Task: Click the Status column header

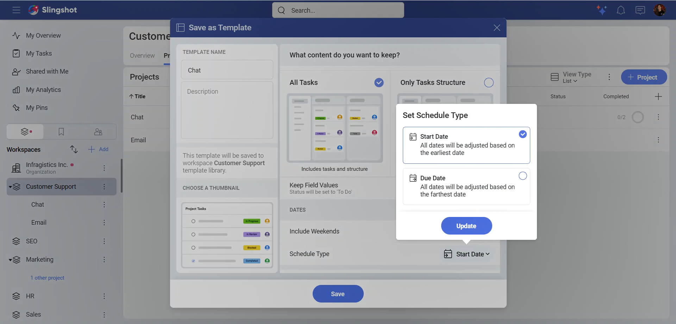Action: point(558,96)
